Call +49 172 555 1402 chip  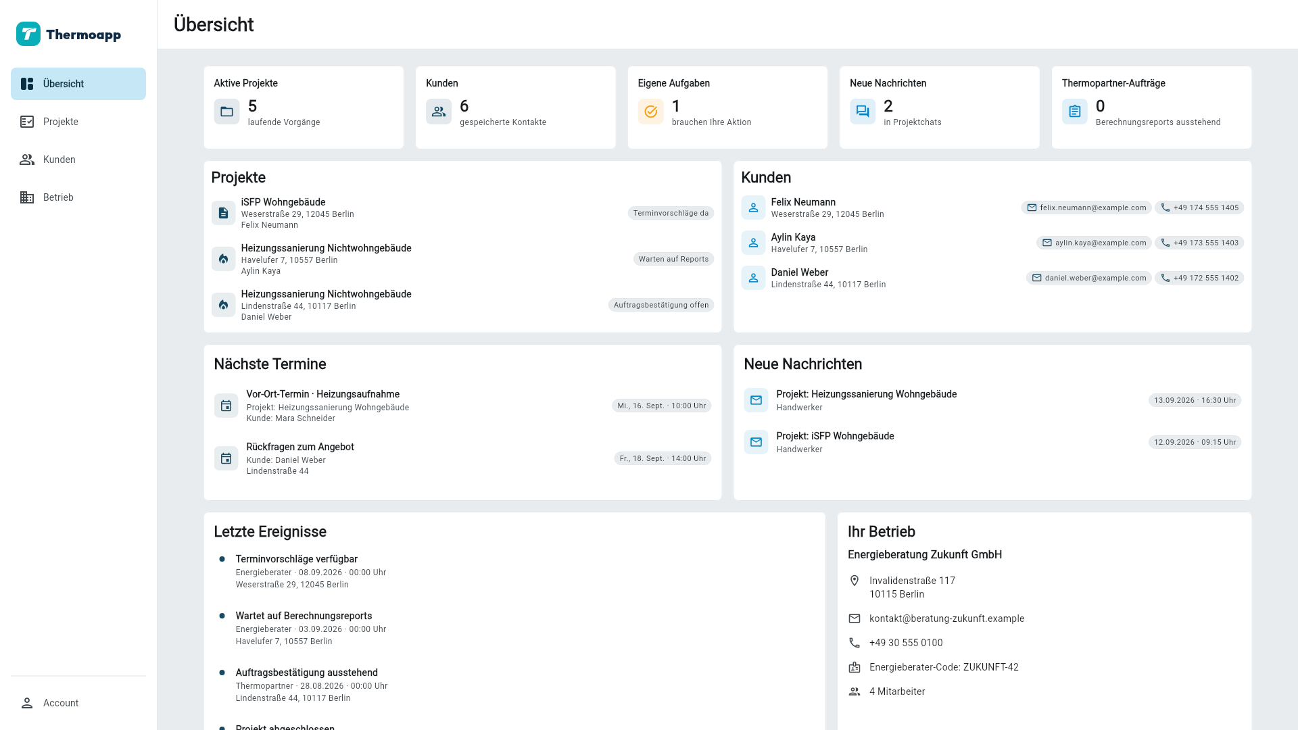(1199, 278)
